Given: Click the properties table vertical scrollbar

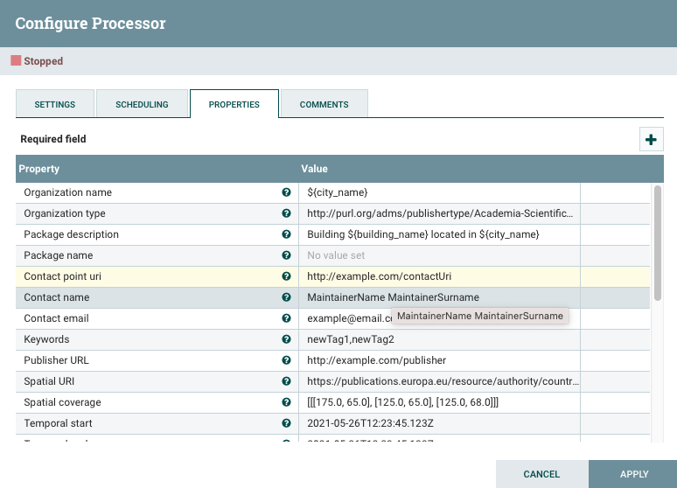Looking at the screenshot, I should coord(657,243).
